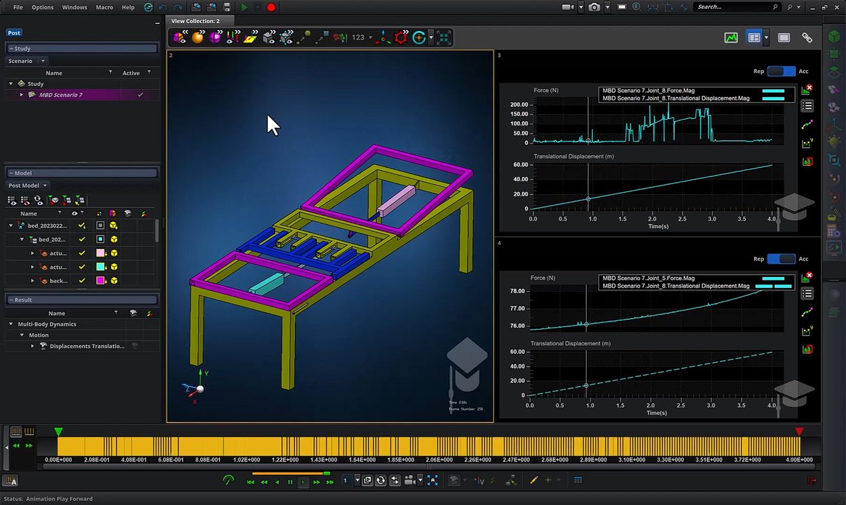Click the fit-to-view icon in view toolbar
The image size is (846, 505).
[443, 38]
